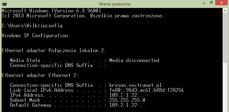The height and width of the screenshot is (112, 229).
Task: Click the Windows IP Configuration line
Action: (x=35, y=36)
